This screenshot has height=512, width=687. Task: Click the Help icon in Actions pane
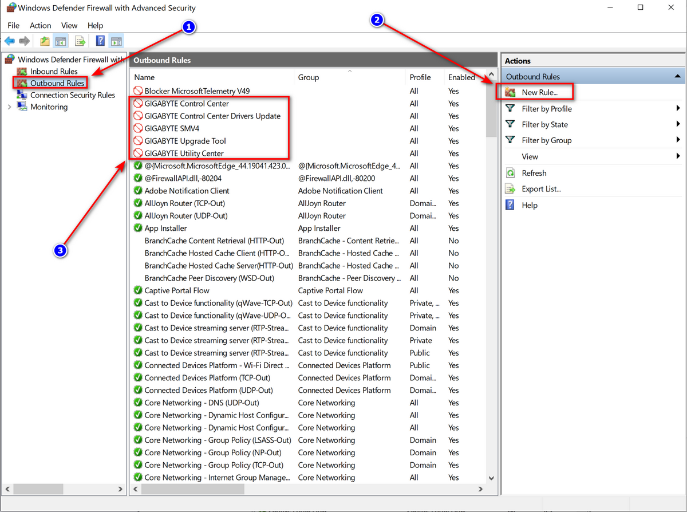pyautogui.click(x=511, y=205)
